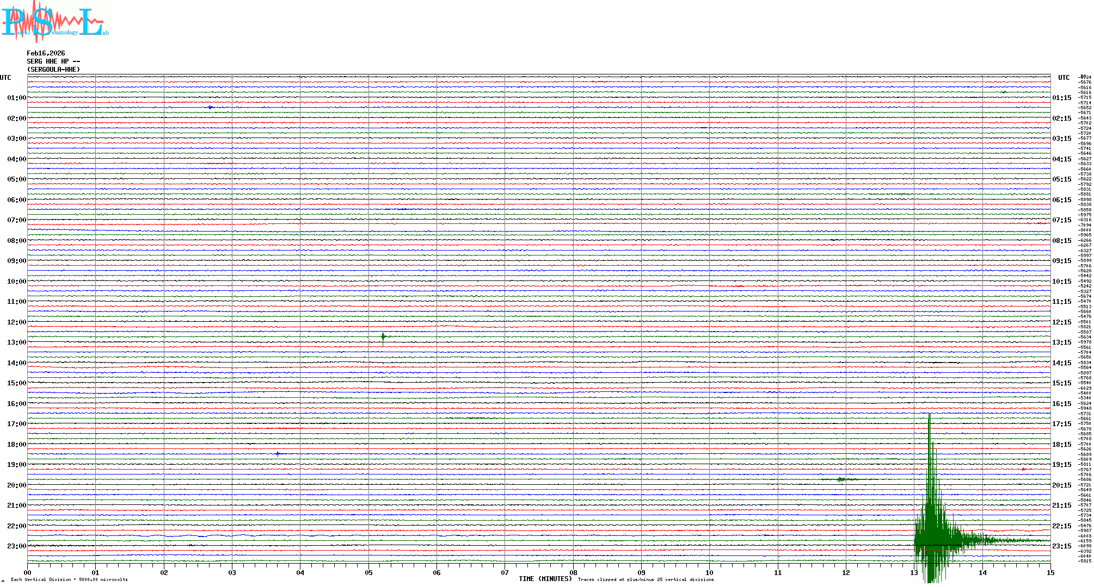Click minute marker 08 on bottom axis
Viewport: 1094px width, 587px height.
(573, 573)
